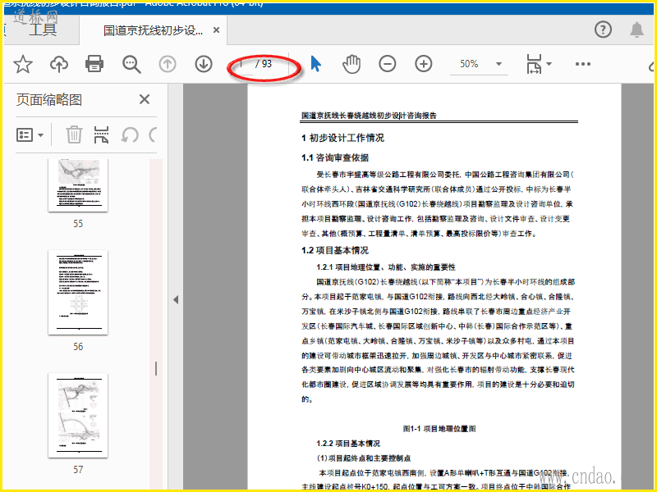This screenshot has width=657, height=492.
Task: Click the more tools ellipsis
Action: [583, 64]
